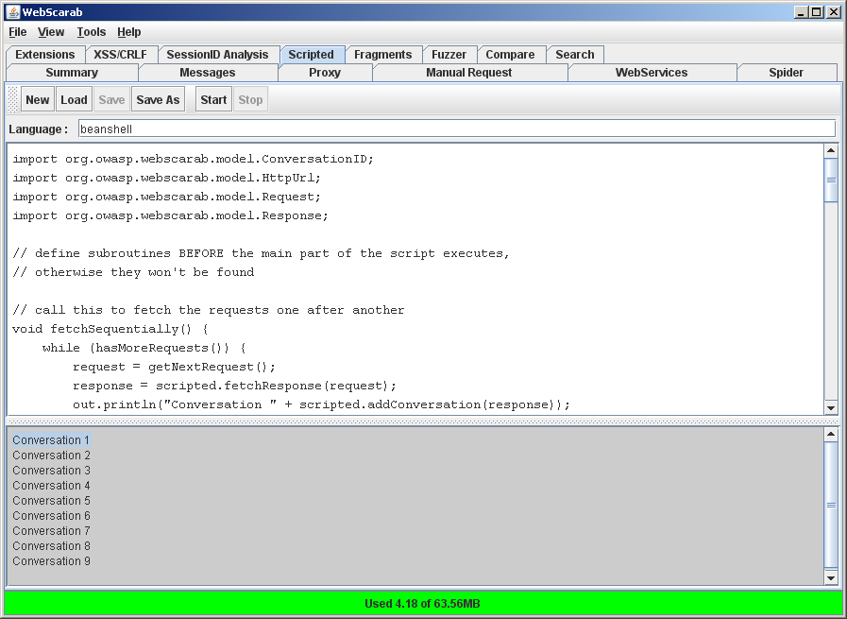Go to the Spider tab
The width and height of the screenshot is (847, 619).
point(786,73)
